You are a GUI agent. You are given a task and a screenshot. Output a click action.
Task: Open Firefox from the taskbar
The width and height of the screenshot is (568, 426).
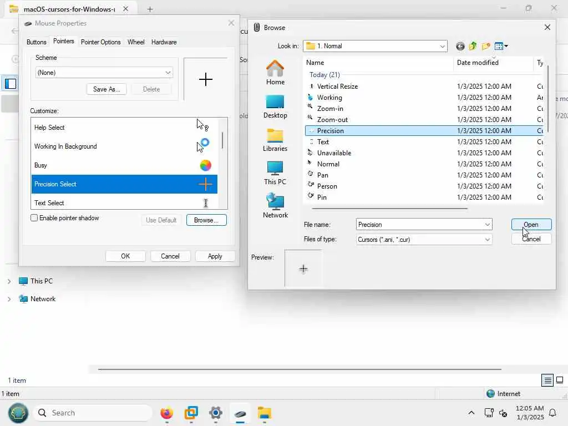tap(166, 413)
